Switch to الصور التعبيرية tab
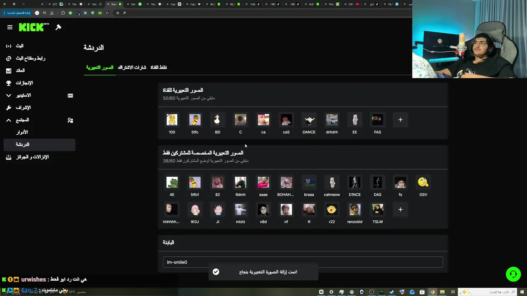Viewport: 527px width, 296px height. coord(100,67)
